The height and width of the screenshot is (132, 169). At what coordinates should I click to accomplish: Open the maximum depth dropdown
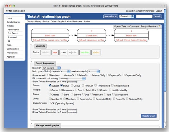point(94,71)
